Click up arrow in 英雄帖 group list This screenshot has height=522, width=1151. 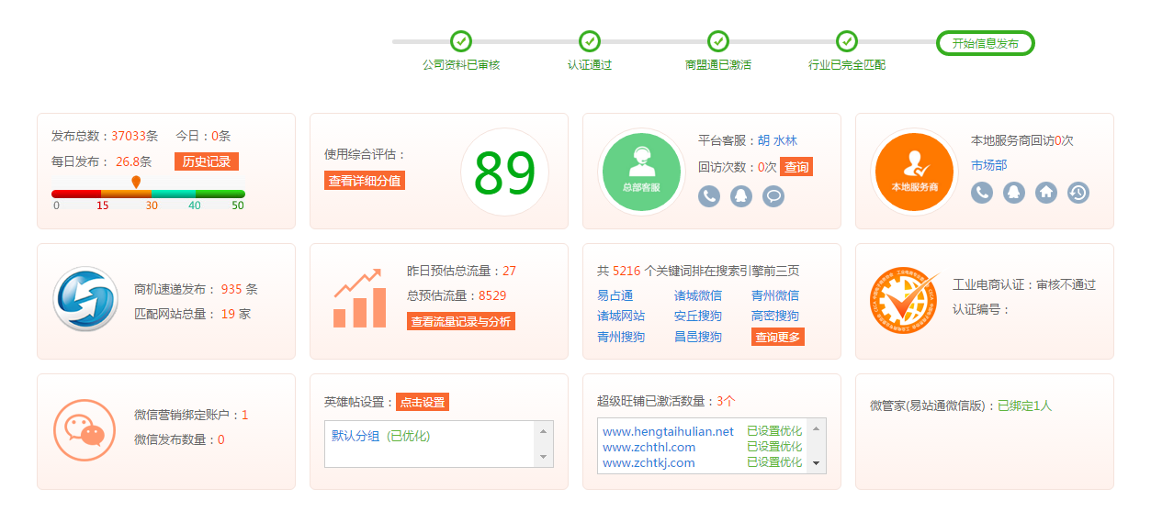click(x=544, y=431)
